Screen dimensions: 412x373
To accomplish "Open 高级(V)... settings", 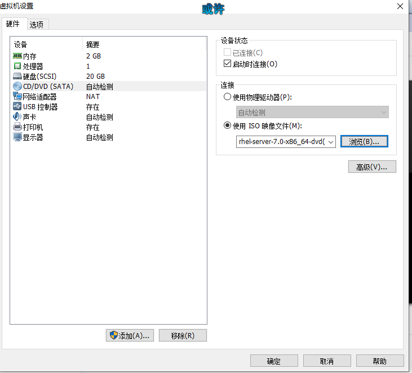I will click(x=372, y=167).
